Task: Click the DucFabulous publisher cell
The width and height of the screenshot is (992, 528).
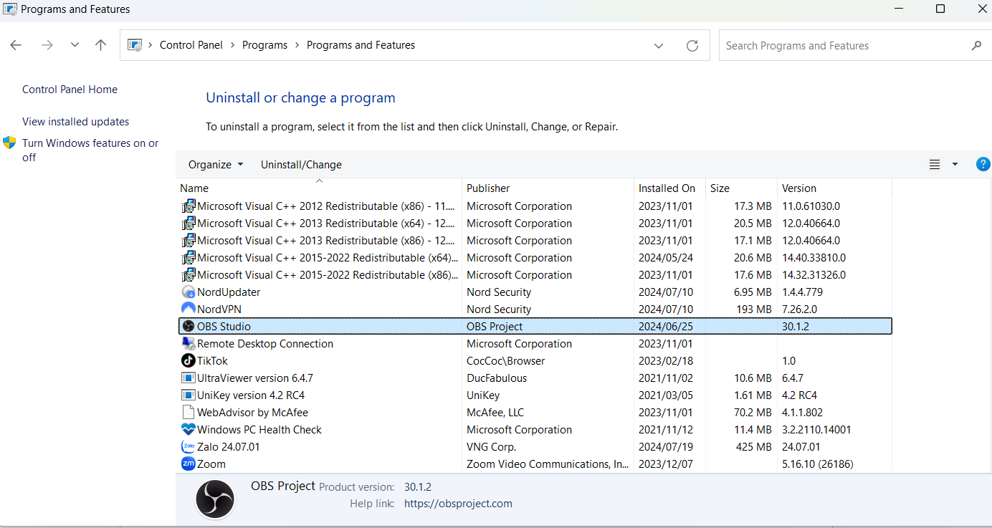Action: [497, 378]
